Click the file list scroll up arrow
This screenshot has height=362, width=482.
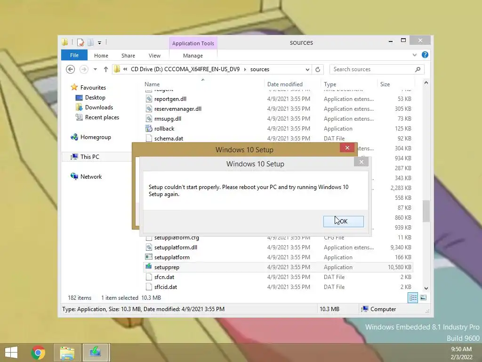tap(426, 83)
